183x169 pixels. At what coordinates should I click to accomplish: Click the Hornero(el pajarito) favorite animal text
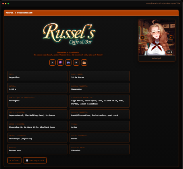[21, 139]
